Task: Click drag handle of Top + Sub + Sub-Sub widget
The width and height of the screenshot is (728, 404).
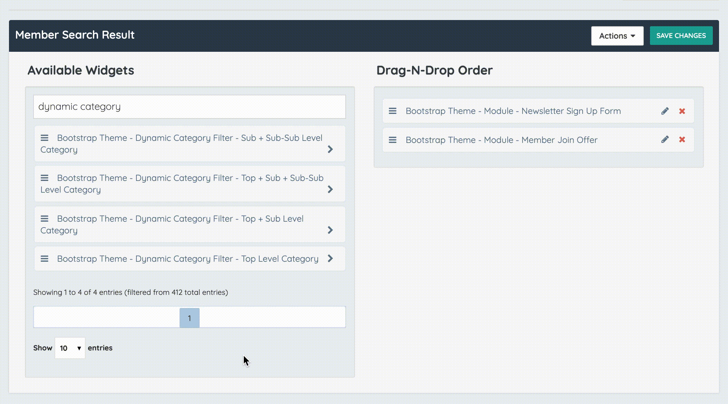Action: pos(45,178)
